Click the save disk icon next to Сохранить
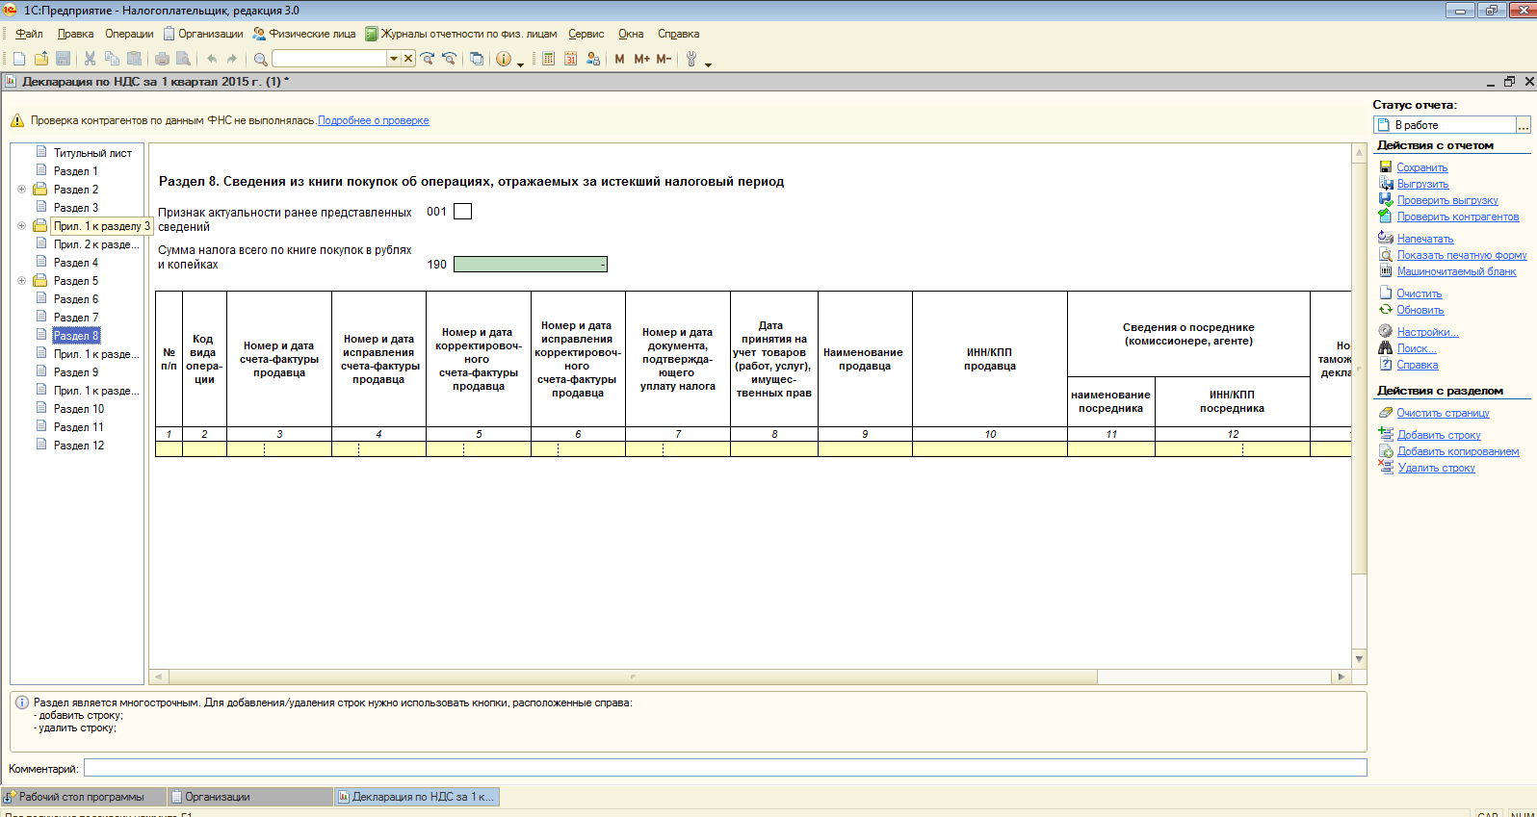The width and height of the screenshot is (1537, 817). pos(1385,167)
